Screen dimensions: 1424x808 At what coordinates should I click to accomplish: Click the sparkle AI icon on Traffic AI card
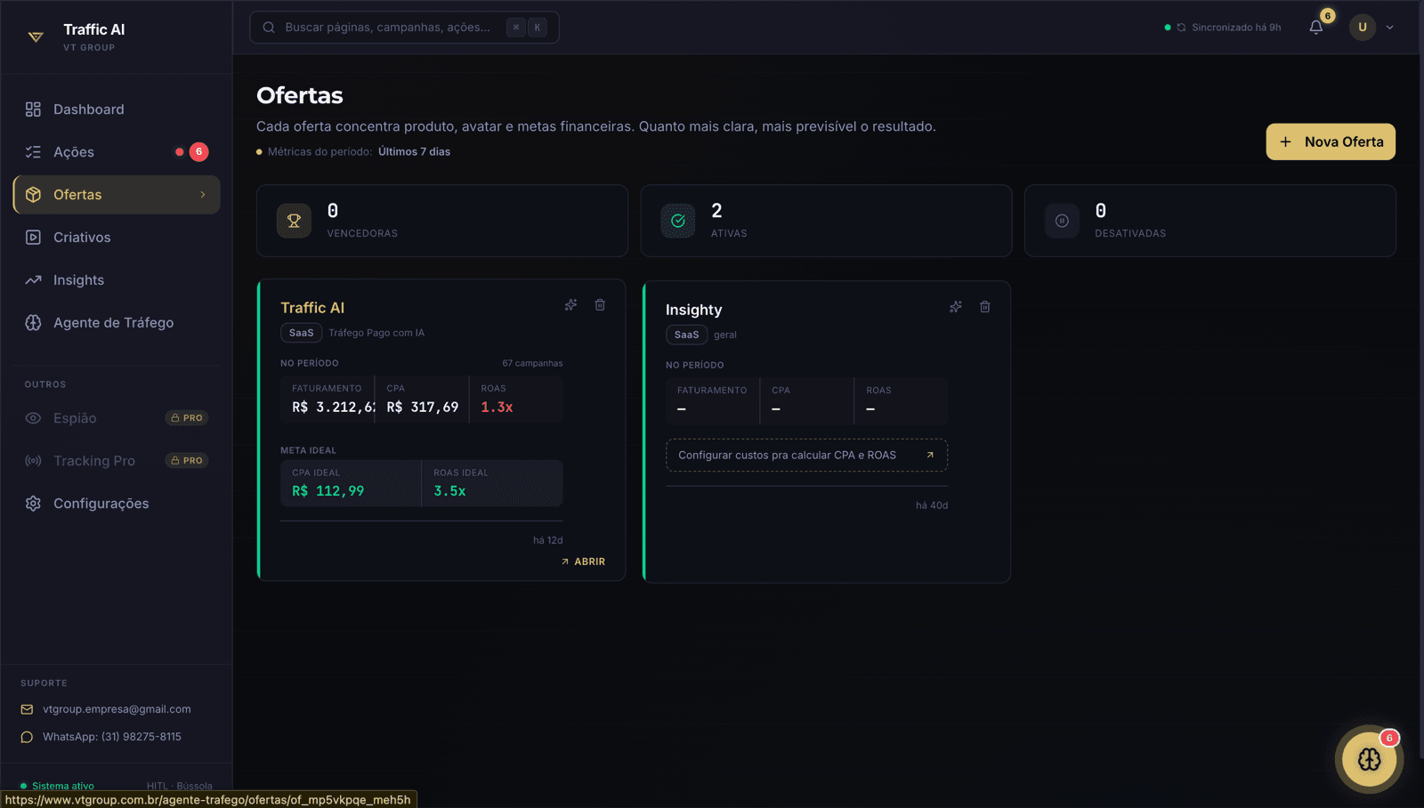point(570,305)
